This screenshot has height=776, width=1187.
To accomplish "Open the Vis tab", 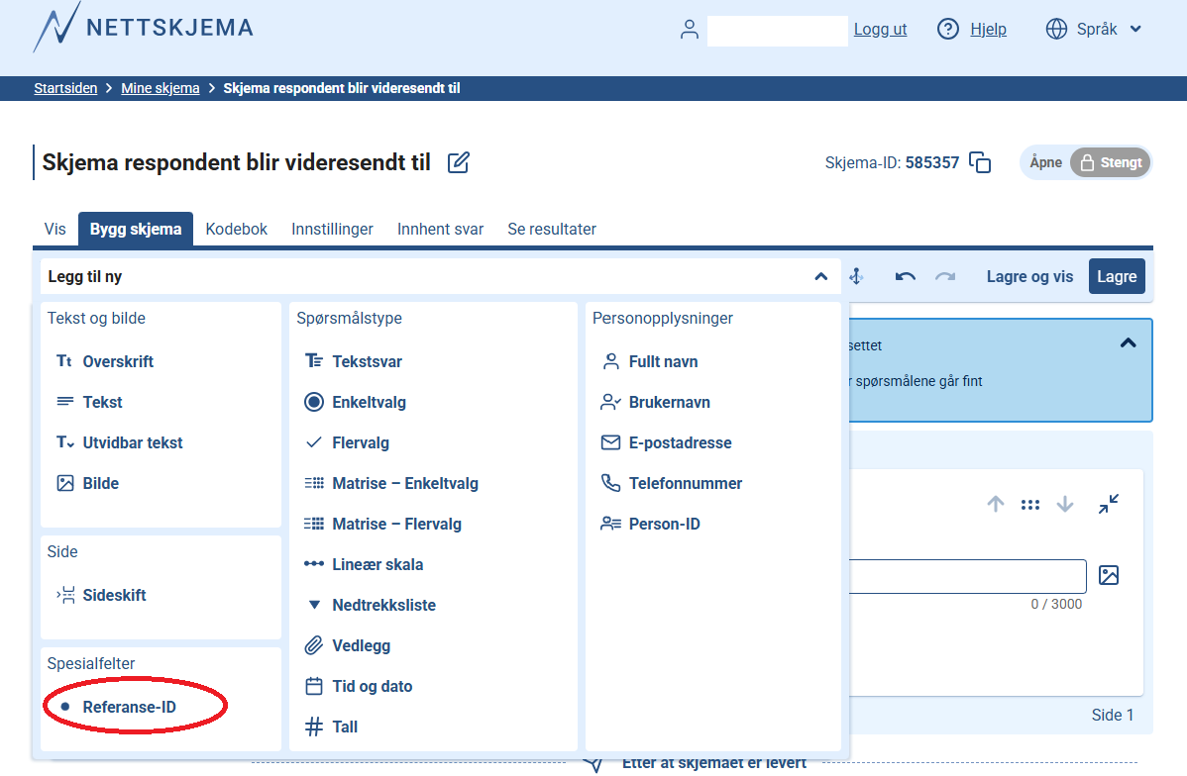I will tap(55, 230).
